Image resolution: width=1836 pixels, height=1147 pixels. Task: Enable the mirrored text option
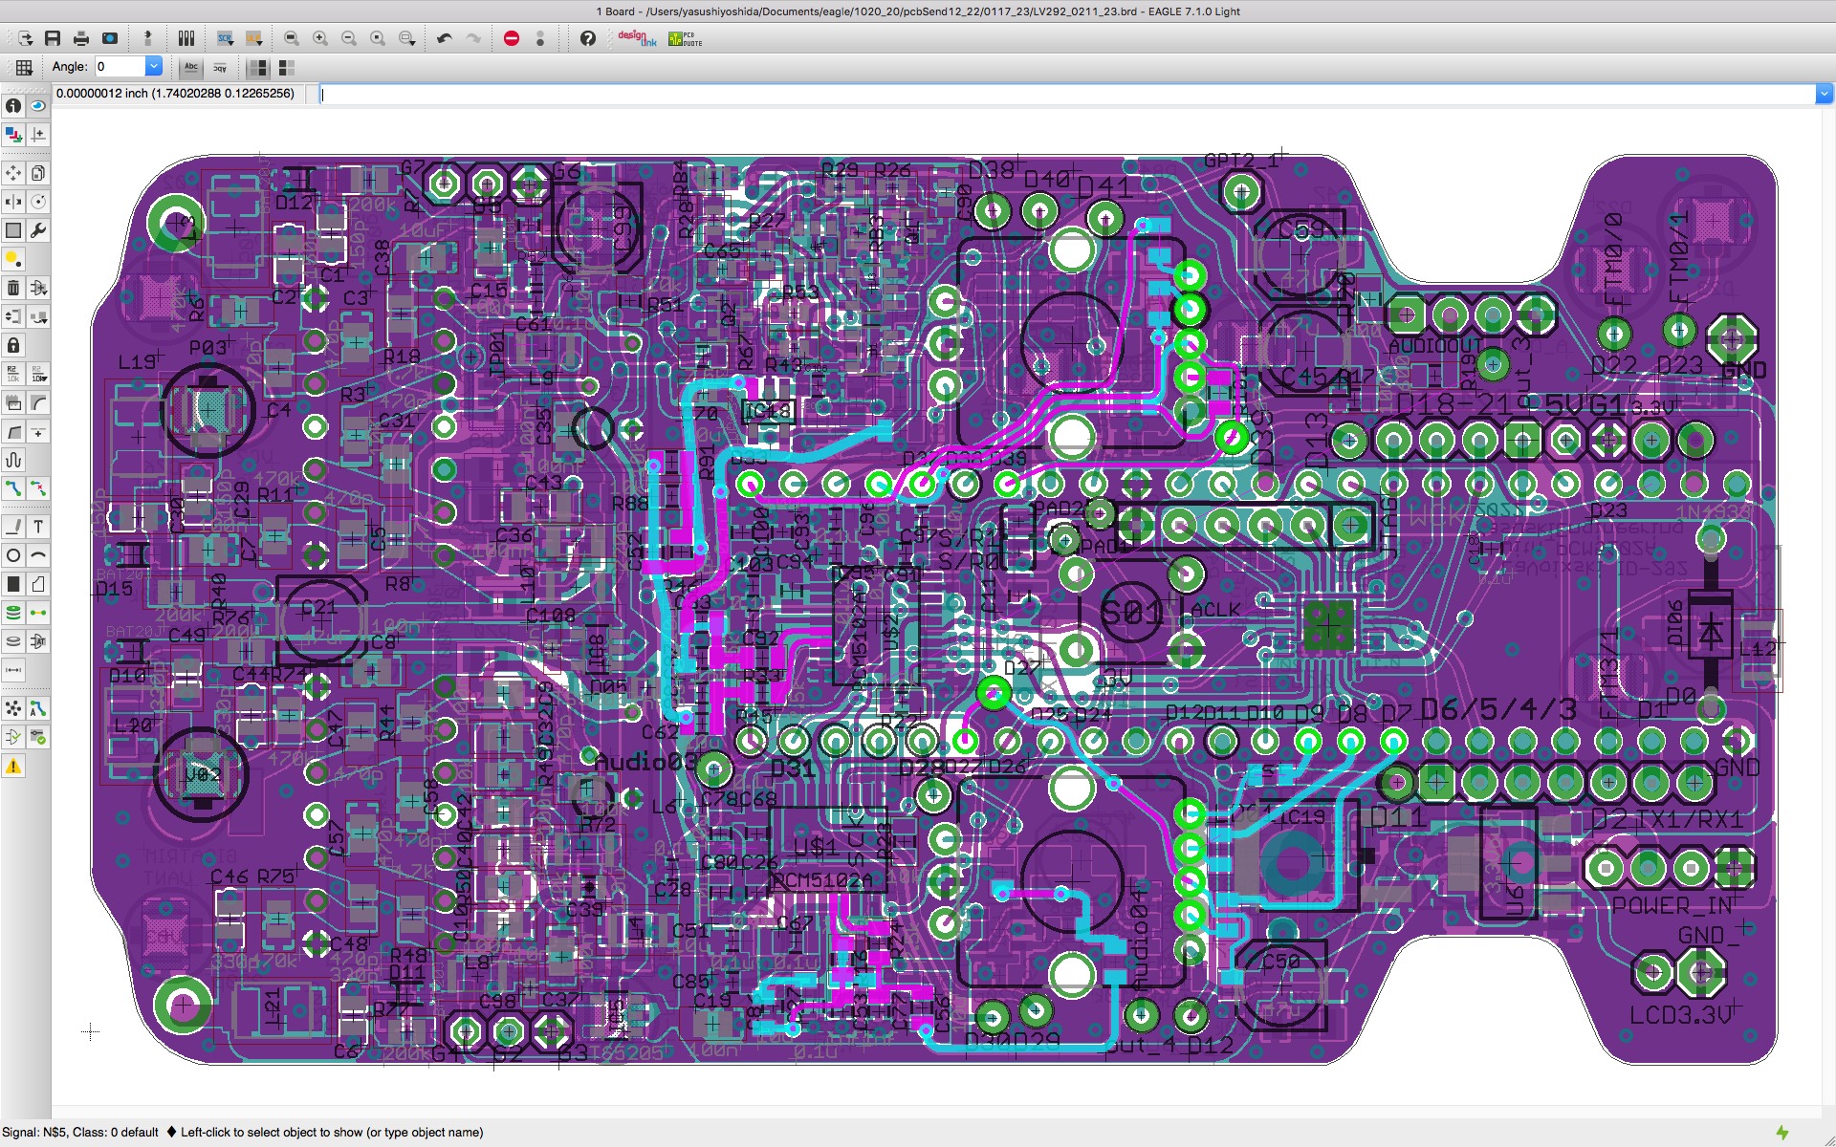pos(220,67)
